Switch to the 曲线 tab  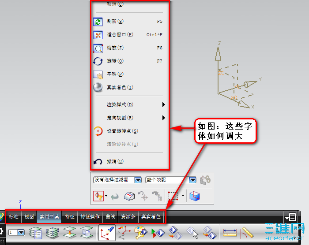(x=110, y=217)
